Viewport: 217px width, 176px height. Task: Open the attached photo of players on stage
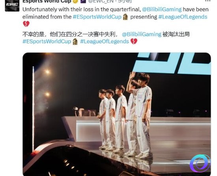tap(117, 114)
